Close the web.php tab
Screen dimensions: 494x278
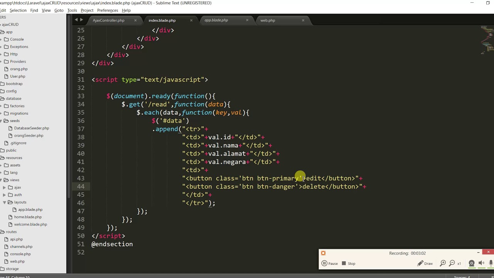[303, 20]
